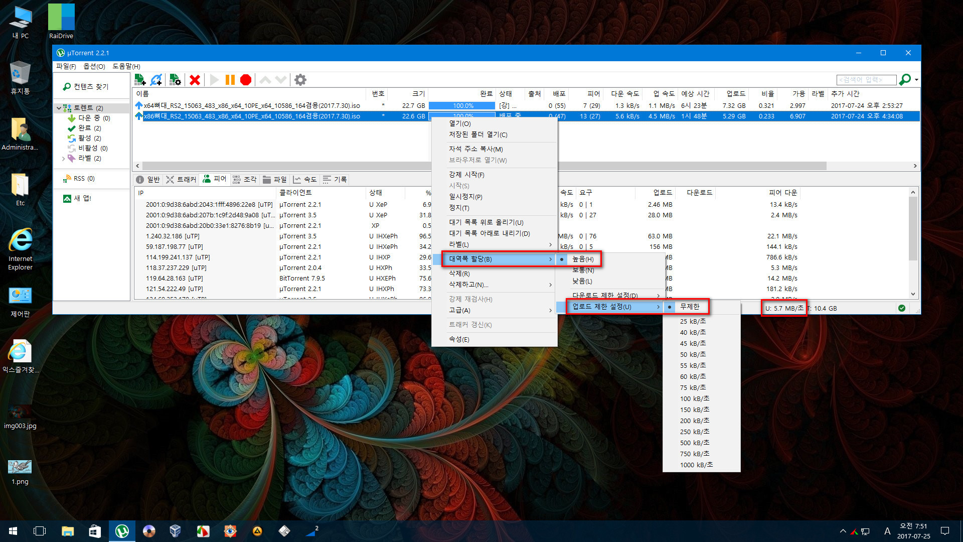963x542 pixels.
Task: Expand the 라벨(L) submenu
Action: coord(495,244)
